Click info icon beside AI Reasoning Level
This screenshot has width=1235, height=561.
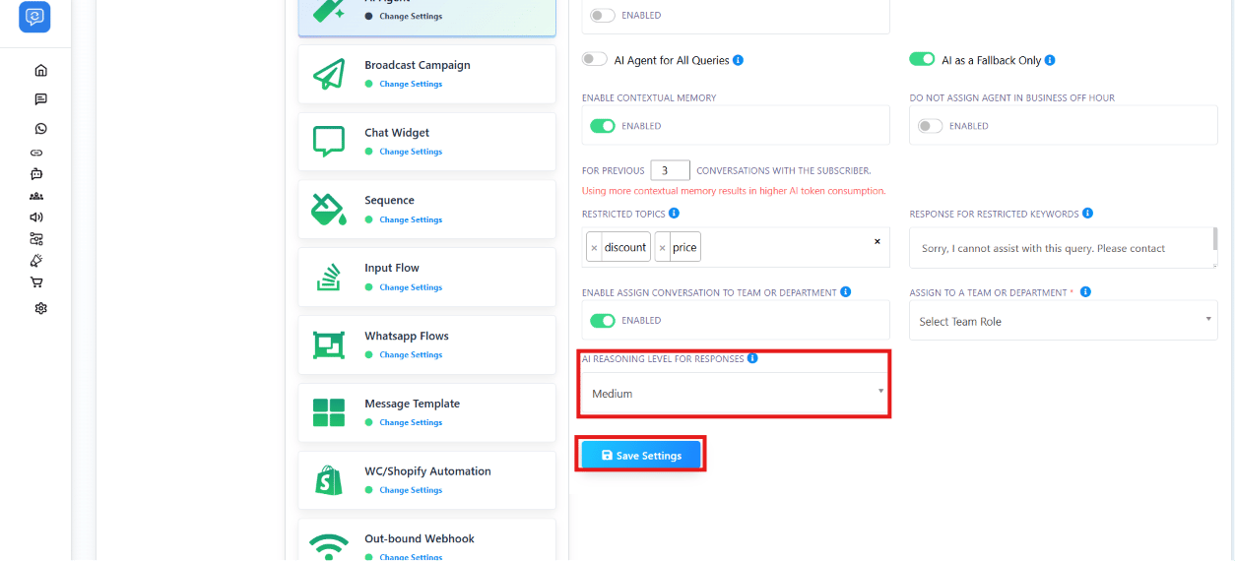coord(752,358)
